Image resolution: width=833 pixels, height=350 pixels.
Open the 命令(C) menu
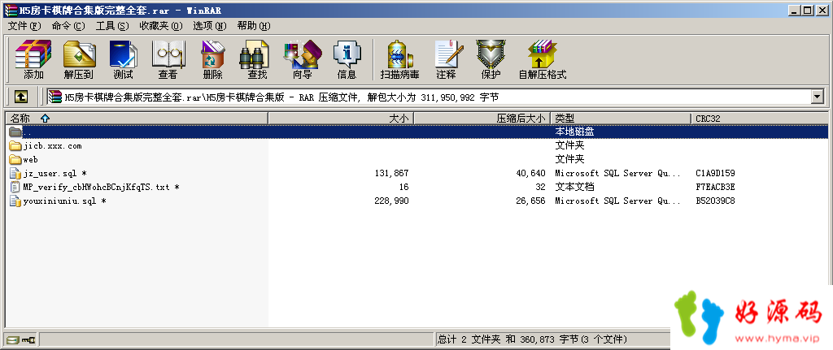pos(68,26)
